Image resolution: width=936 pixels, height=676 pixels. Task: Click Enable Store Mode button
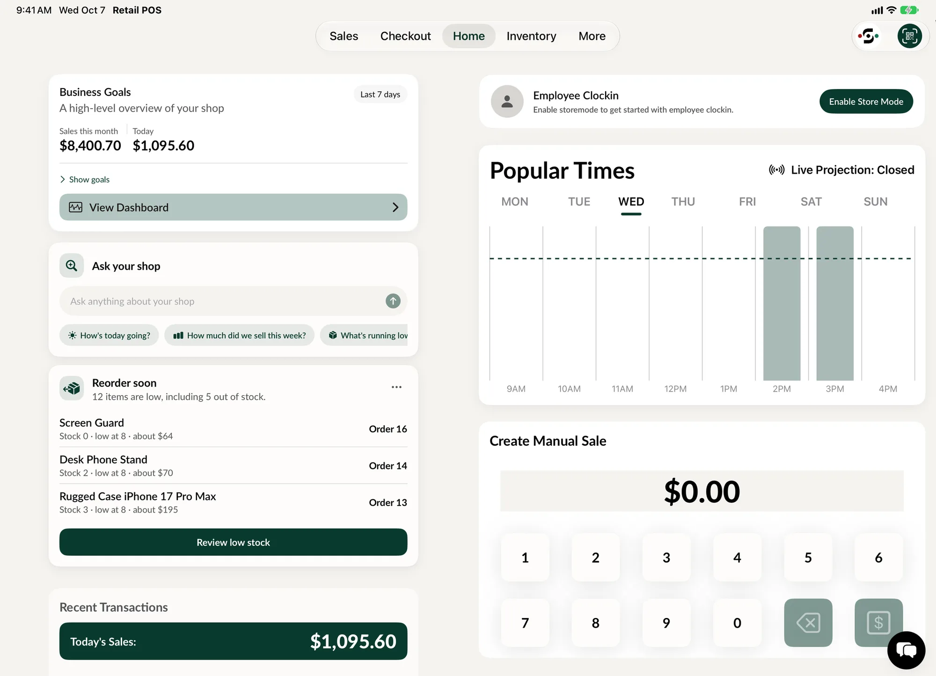point(866,102)
